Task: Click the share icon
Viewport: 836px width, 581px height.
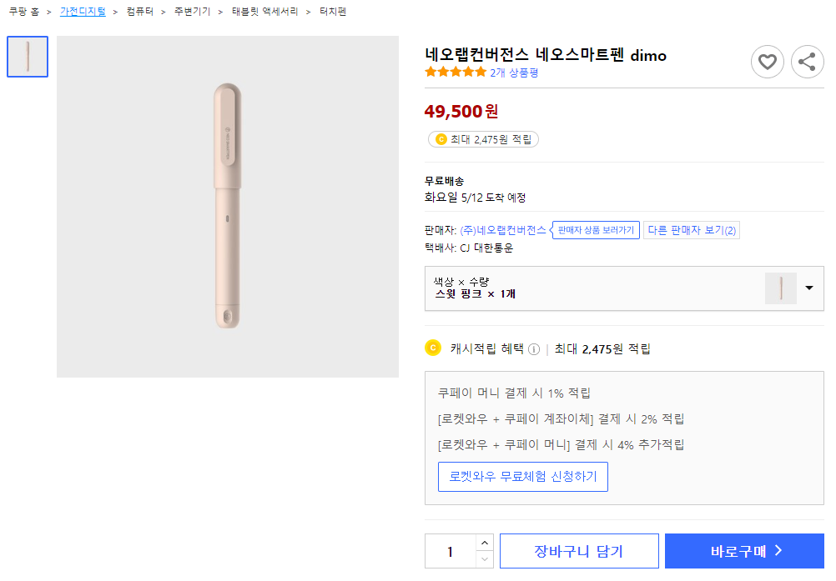Action: (x=807, y=62)
